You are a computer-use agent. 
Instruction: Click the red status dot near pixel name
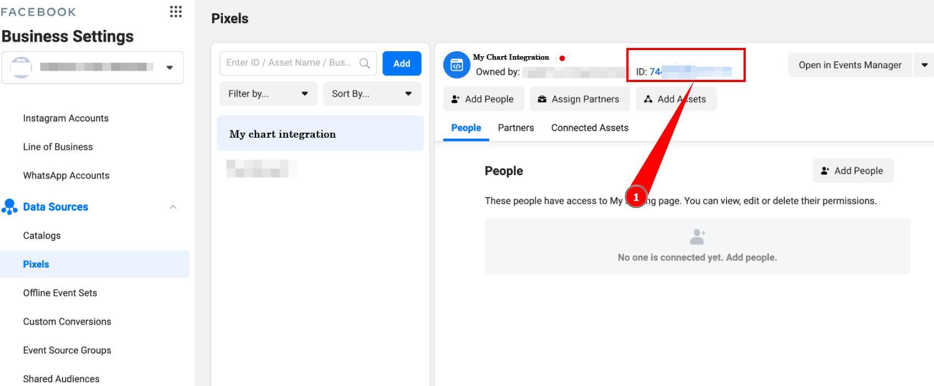tap(562, 58)
